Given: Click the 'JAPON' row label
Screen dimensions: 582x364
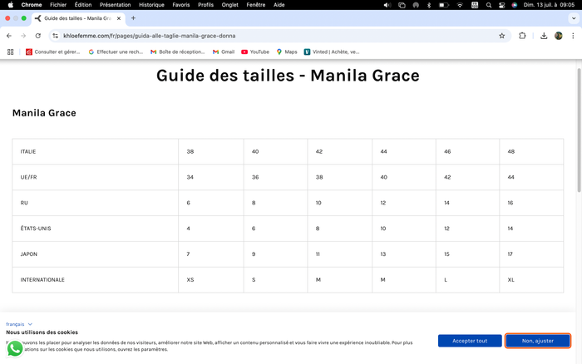Looking at the screenshot, I should tap(29, 253).
